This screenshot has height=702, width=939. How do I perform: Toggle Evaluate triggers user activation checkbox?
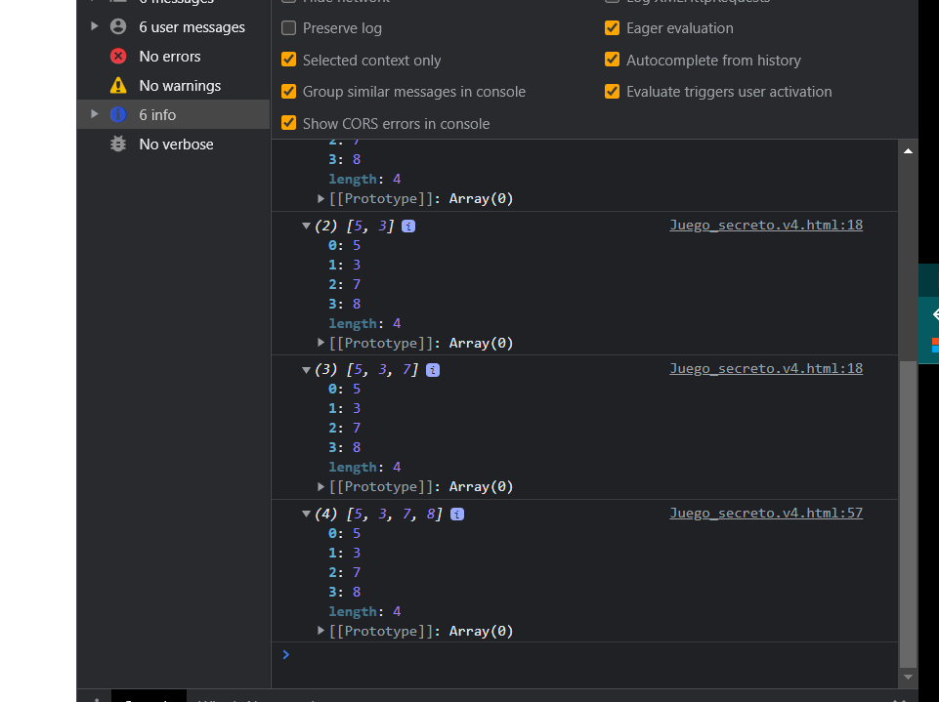612,92
